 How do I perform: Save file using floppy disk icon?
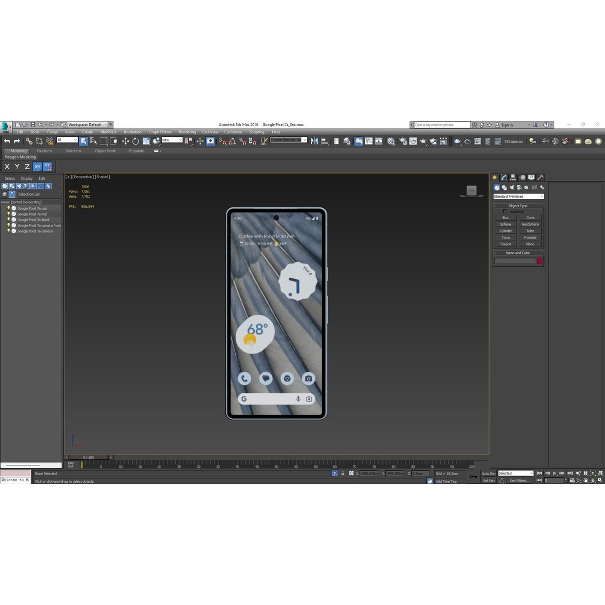click(x=33, y=124)
